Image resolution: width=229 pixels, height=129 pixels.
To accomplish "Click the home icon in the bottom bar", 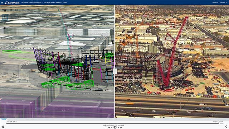I will tap(3, 126).
